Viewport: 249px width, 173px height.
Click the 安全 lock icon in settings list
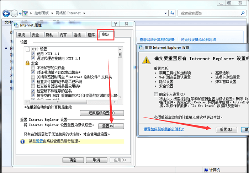pos(27,63)
